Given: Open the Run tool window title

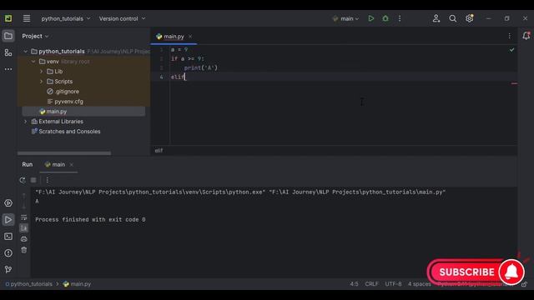Looking at the screenshot, I should (28, 165).
